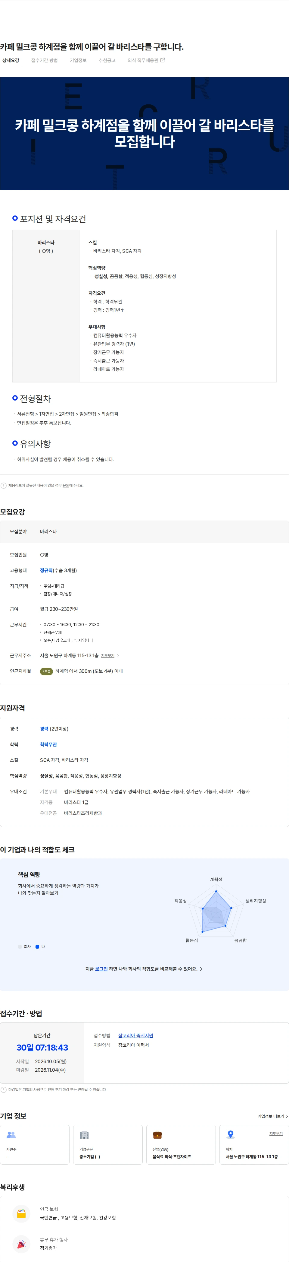Click 바리스타 1급 certificate text
The image size is (289, 1262).
pyautogui.click(x=76, y=802)
